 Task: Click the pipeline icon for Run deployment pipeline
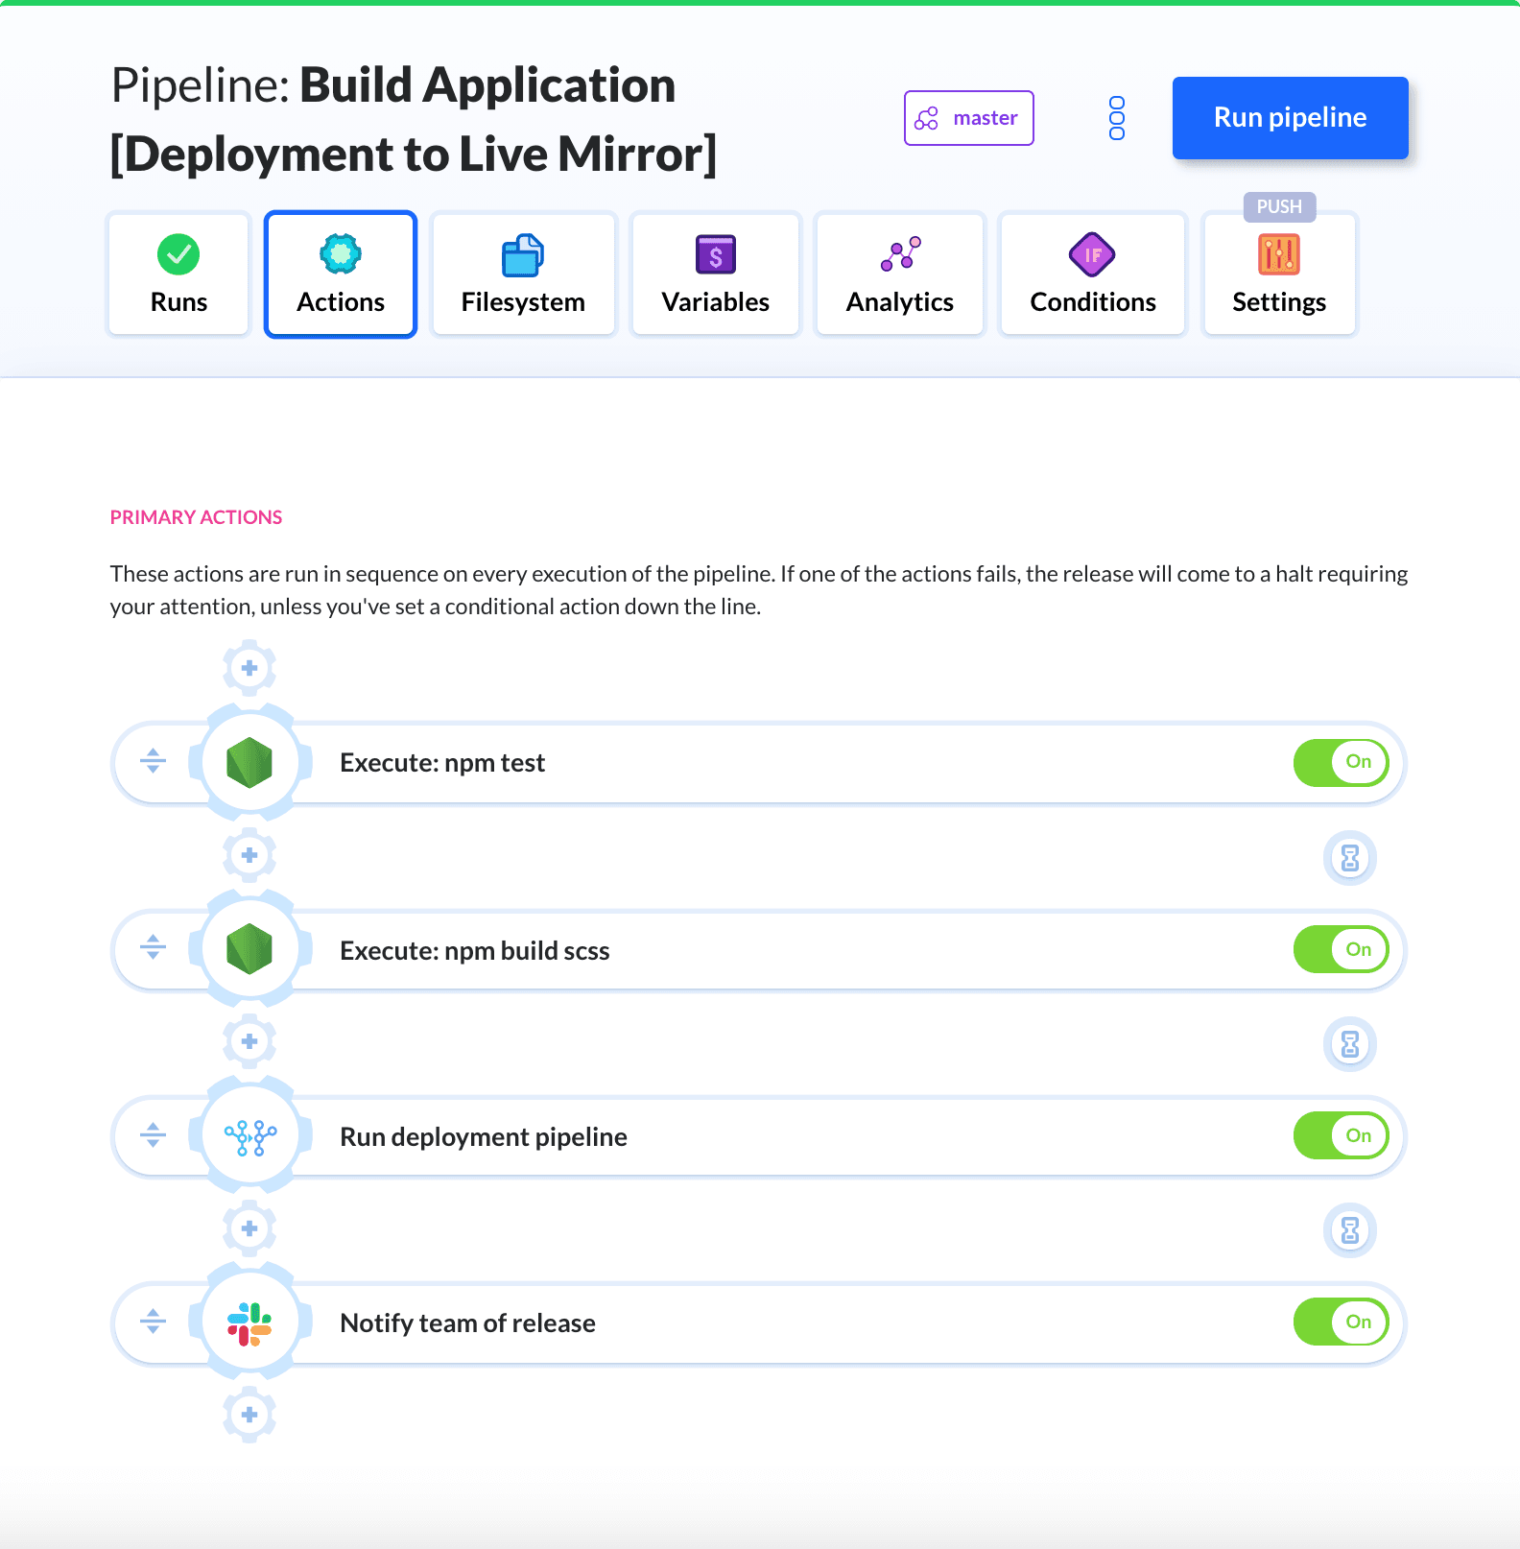(x=249, y=1137)
